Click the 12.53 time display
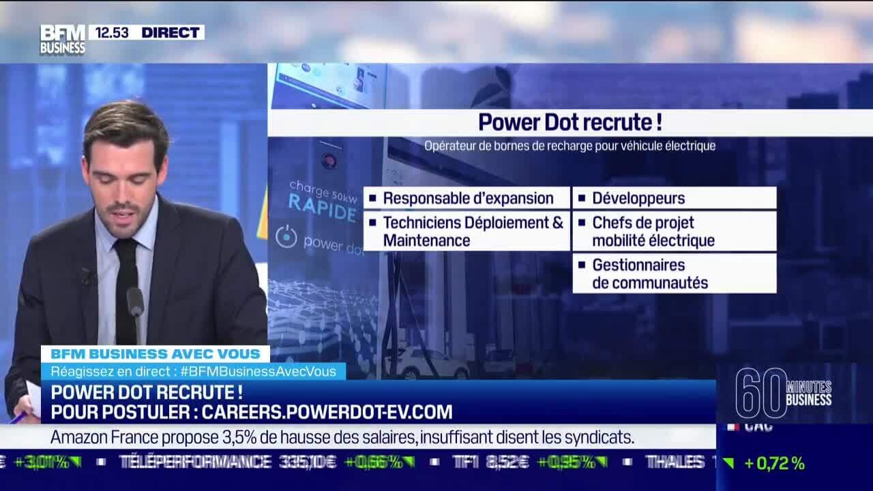873x491 pixels. [113, 31]
